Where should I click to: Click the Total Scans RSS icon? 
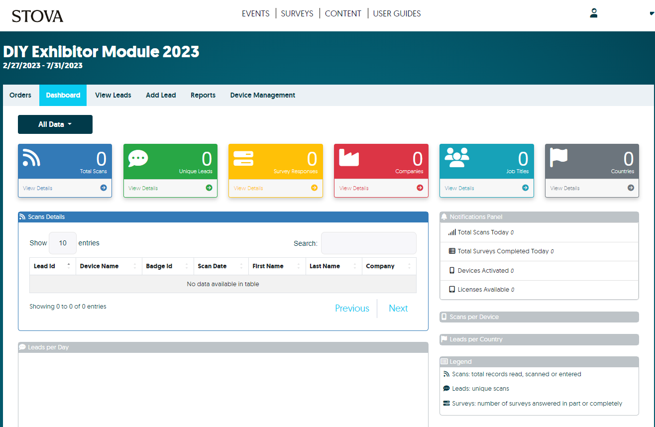[31, 158]
